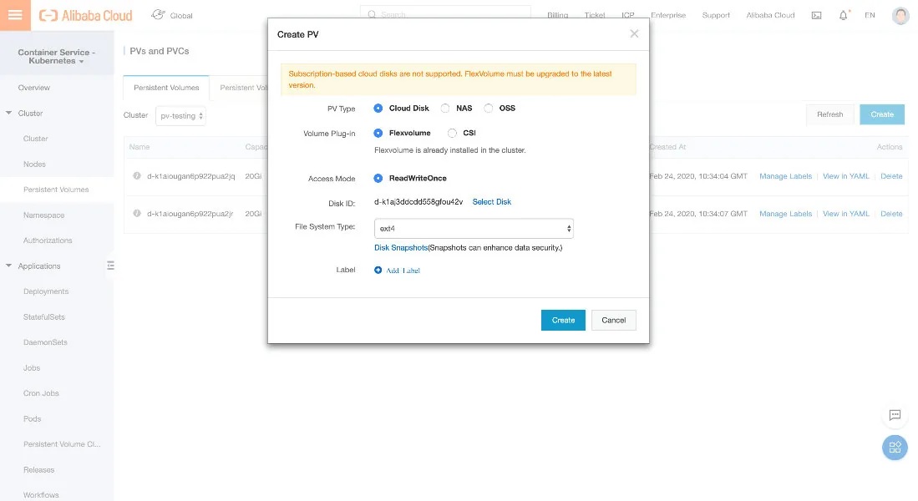The image size is (918, 501).
Task: Open Billing in the top menu
Action: [x=557, y=15]
